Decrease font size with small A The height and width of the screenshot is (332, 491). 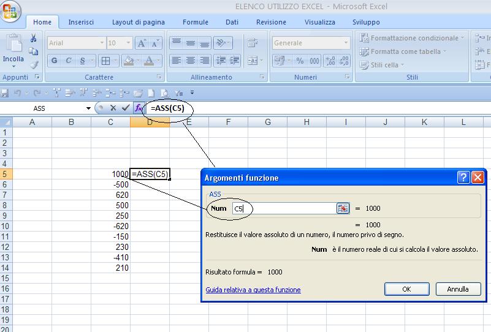[156, 43]
